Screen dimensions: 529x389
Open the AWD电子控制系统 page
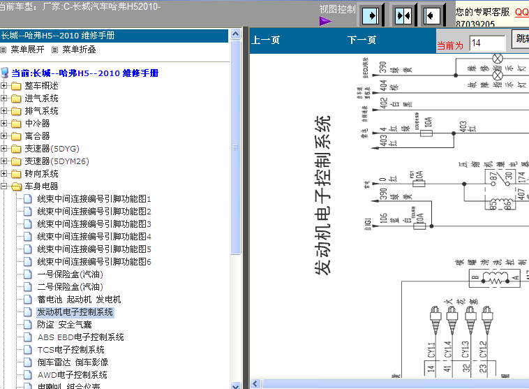pyautogui.click(x=72, y=375)
